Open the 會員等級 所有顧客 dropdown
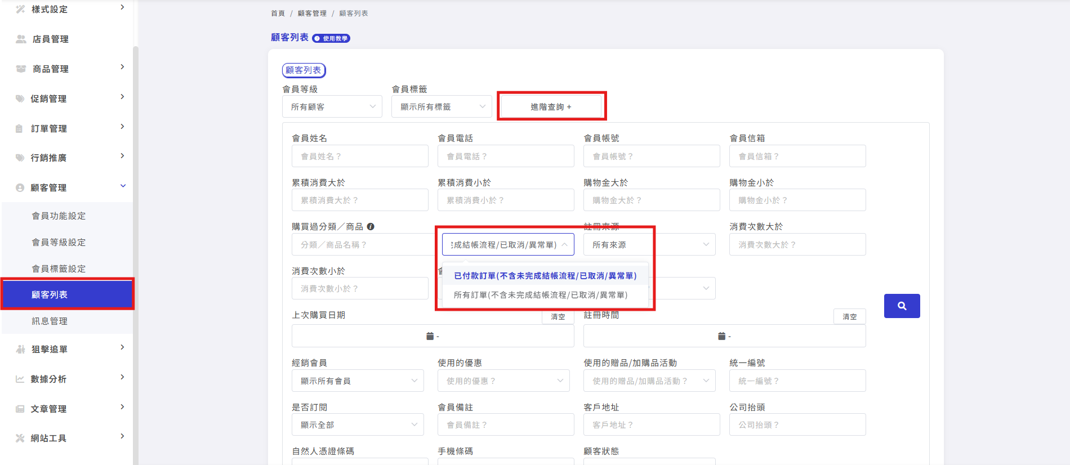The height and width of the screenshot is (465, 1070). pyautogui.click(x=332, y=106)
